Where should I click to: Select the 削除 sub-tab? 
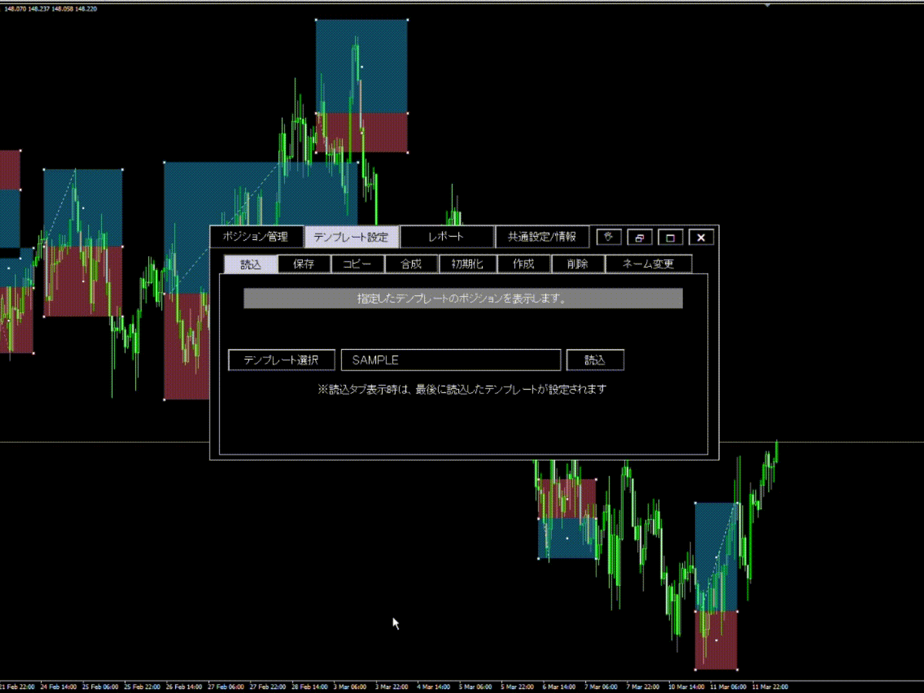tap(577, 264)
